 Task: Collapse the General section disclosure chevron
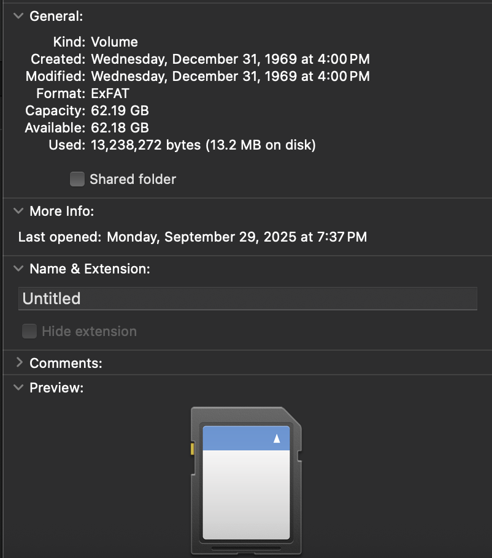[18, 17]
